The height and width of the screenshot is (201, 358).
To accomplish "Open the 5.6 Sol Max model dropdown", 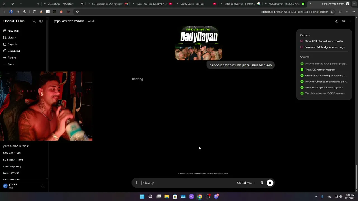I will pyautogui.click(x=246, y=183).
